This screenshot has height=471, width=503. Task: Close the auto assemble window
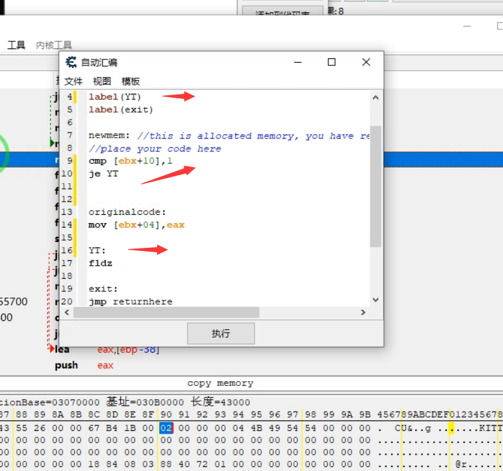click(x=366, y=62)
